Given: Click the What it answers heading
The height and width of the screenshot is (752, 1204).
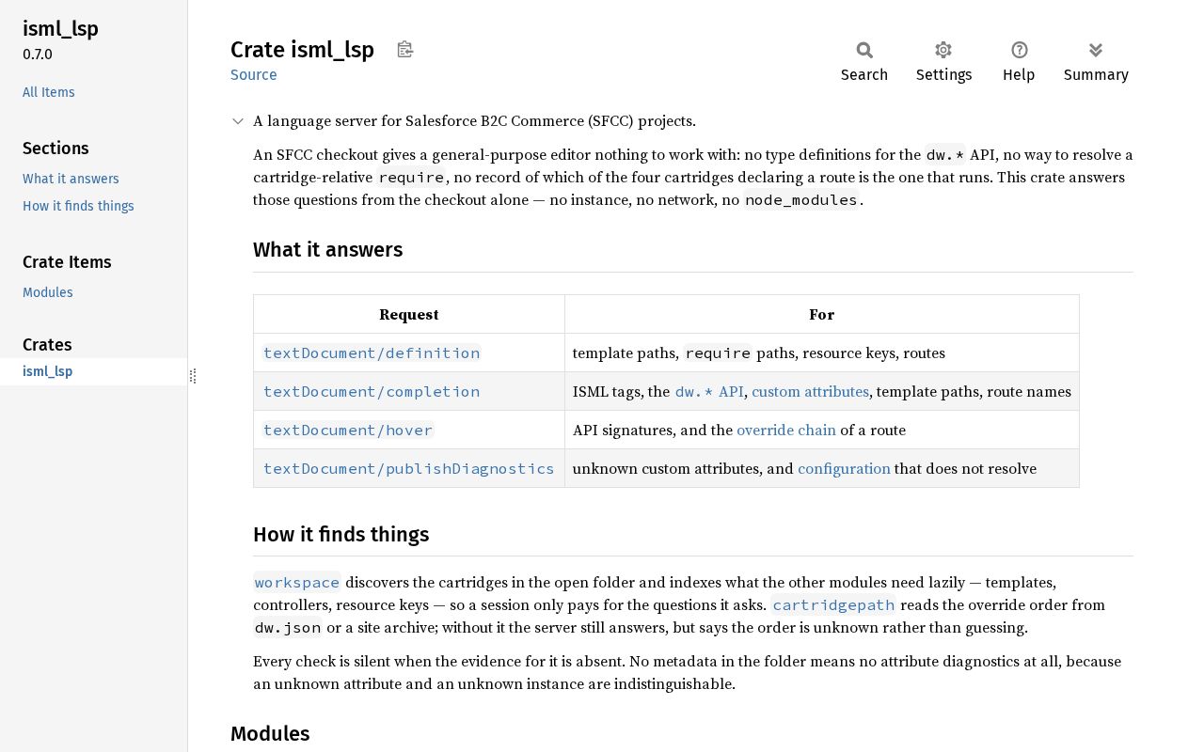Looking at the screenshot, I should pyautogui.click(x=328, y=249).
